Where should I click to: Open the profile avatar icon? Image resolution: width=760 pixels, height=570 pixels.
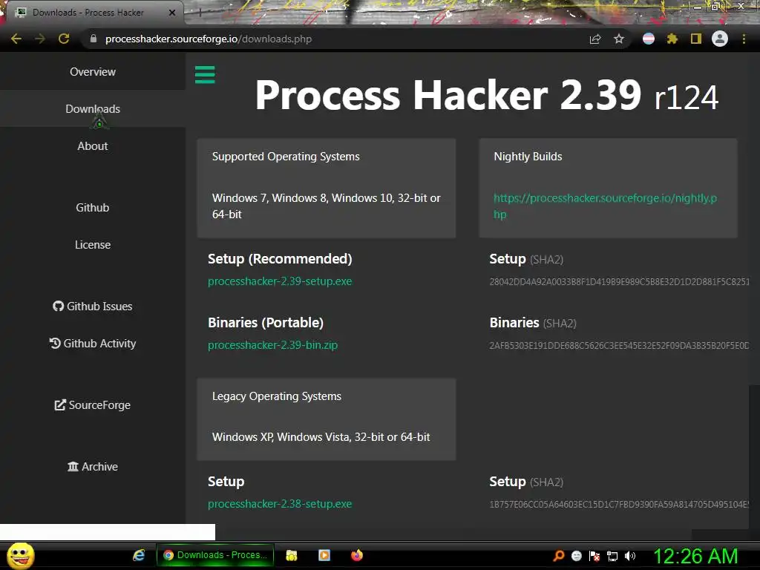click(x=720, y=39)
